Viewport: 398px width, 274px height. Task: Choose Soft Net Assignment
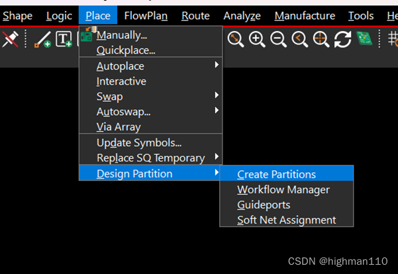coord(286,220)
